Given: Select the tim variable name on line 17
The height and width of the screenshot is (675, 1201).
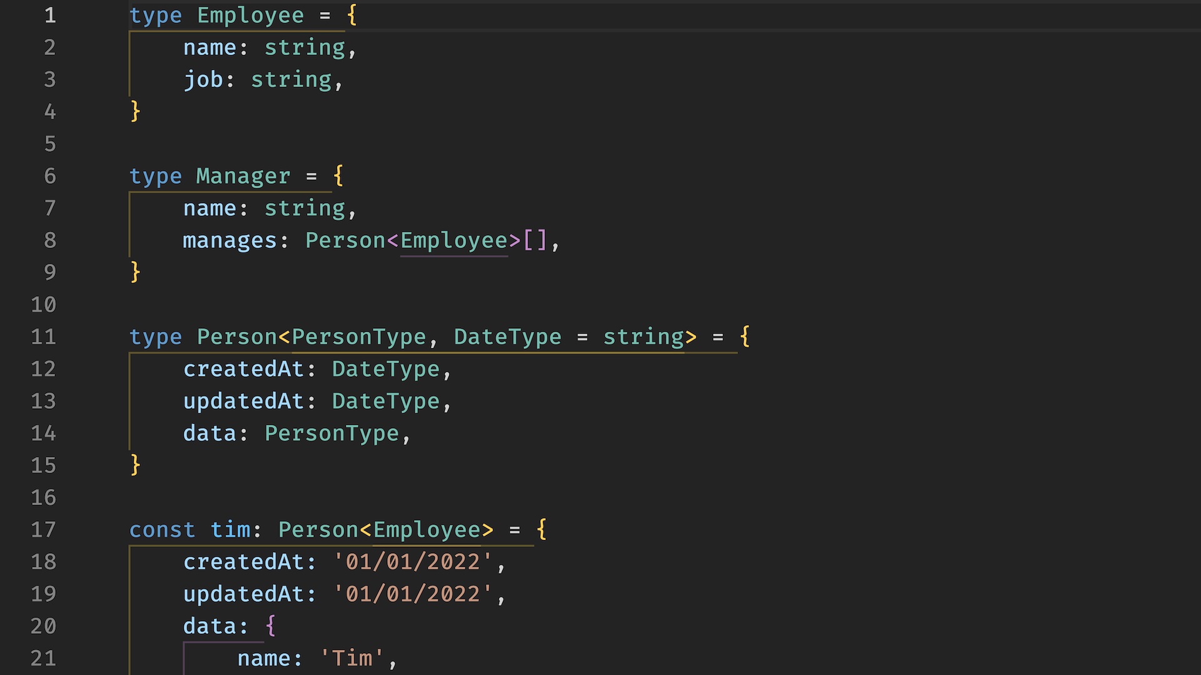Looking at the screenshot, I should (x=231, y=529).
